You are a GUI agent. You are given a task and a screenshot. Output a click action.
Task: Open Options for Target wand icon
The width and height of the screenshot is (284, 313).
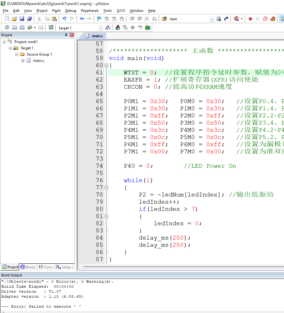(x=108, y=27)
